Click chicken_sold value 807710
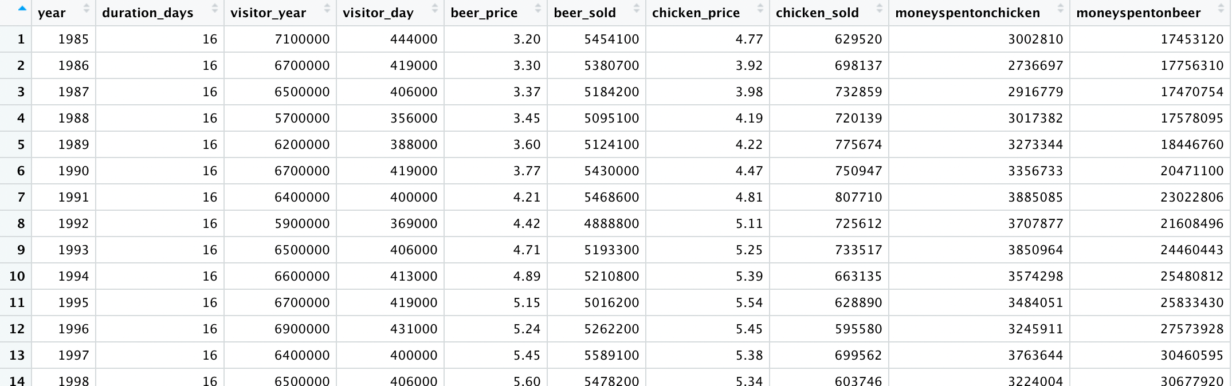The image size is (1232, 386). tap(858, 197)
